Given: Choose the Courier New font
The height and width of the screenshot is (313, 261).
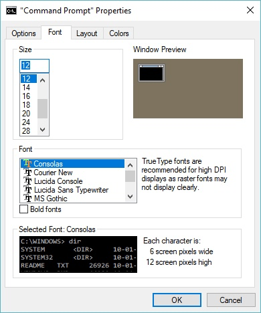Looking at the screenshot, I should point(72,173).
